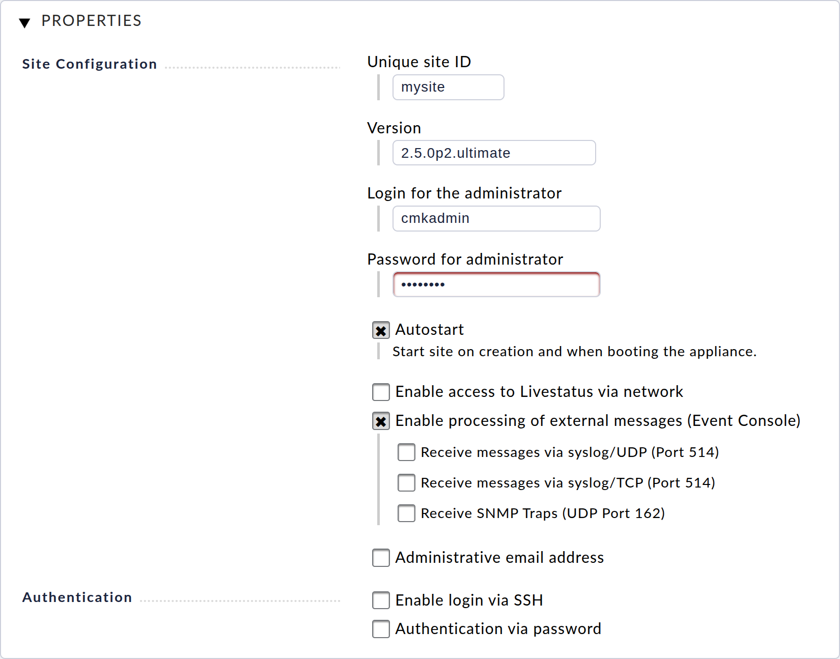840x659 pixels.
Task: Edit the Unique site ID field
Action: click(448, 87)
